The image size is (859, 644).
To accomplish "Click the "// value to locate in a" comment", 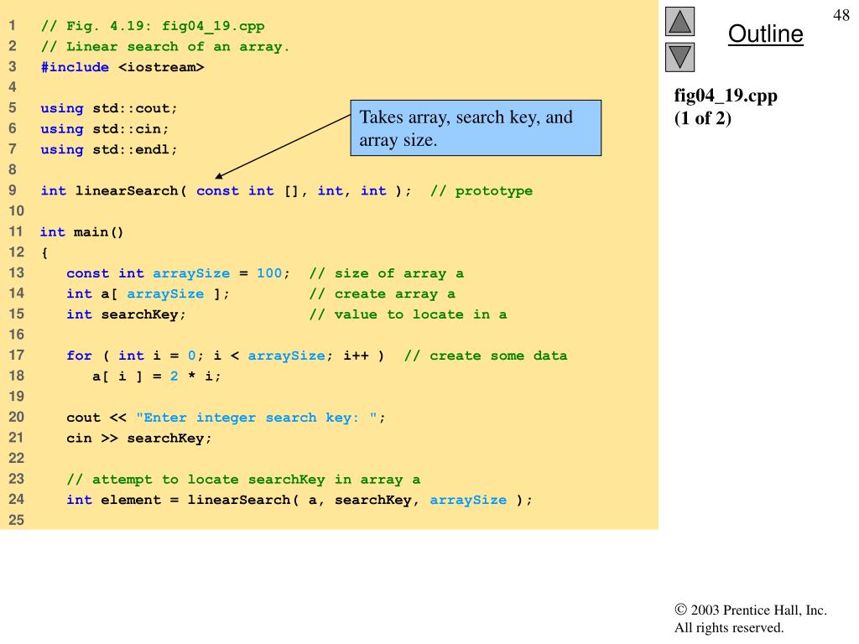I will [x=408, y=315].
